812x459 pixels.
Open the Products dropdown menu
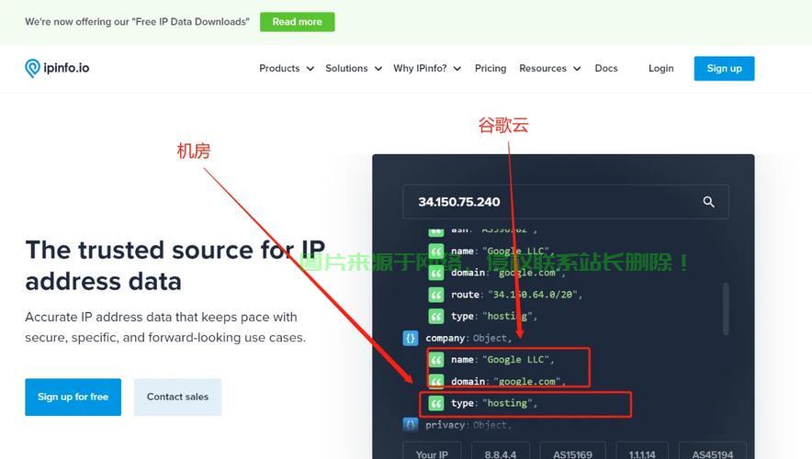287,68
